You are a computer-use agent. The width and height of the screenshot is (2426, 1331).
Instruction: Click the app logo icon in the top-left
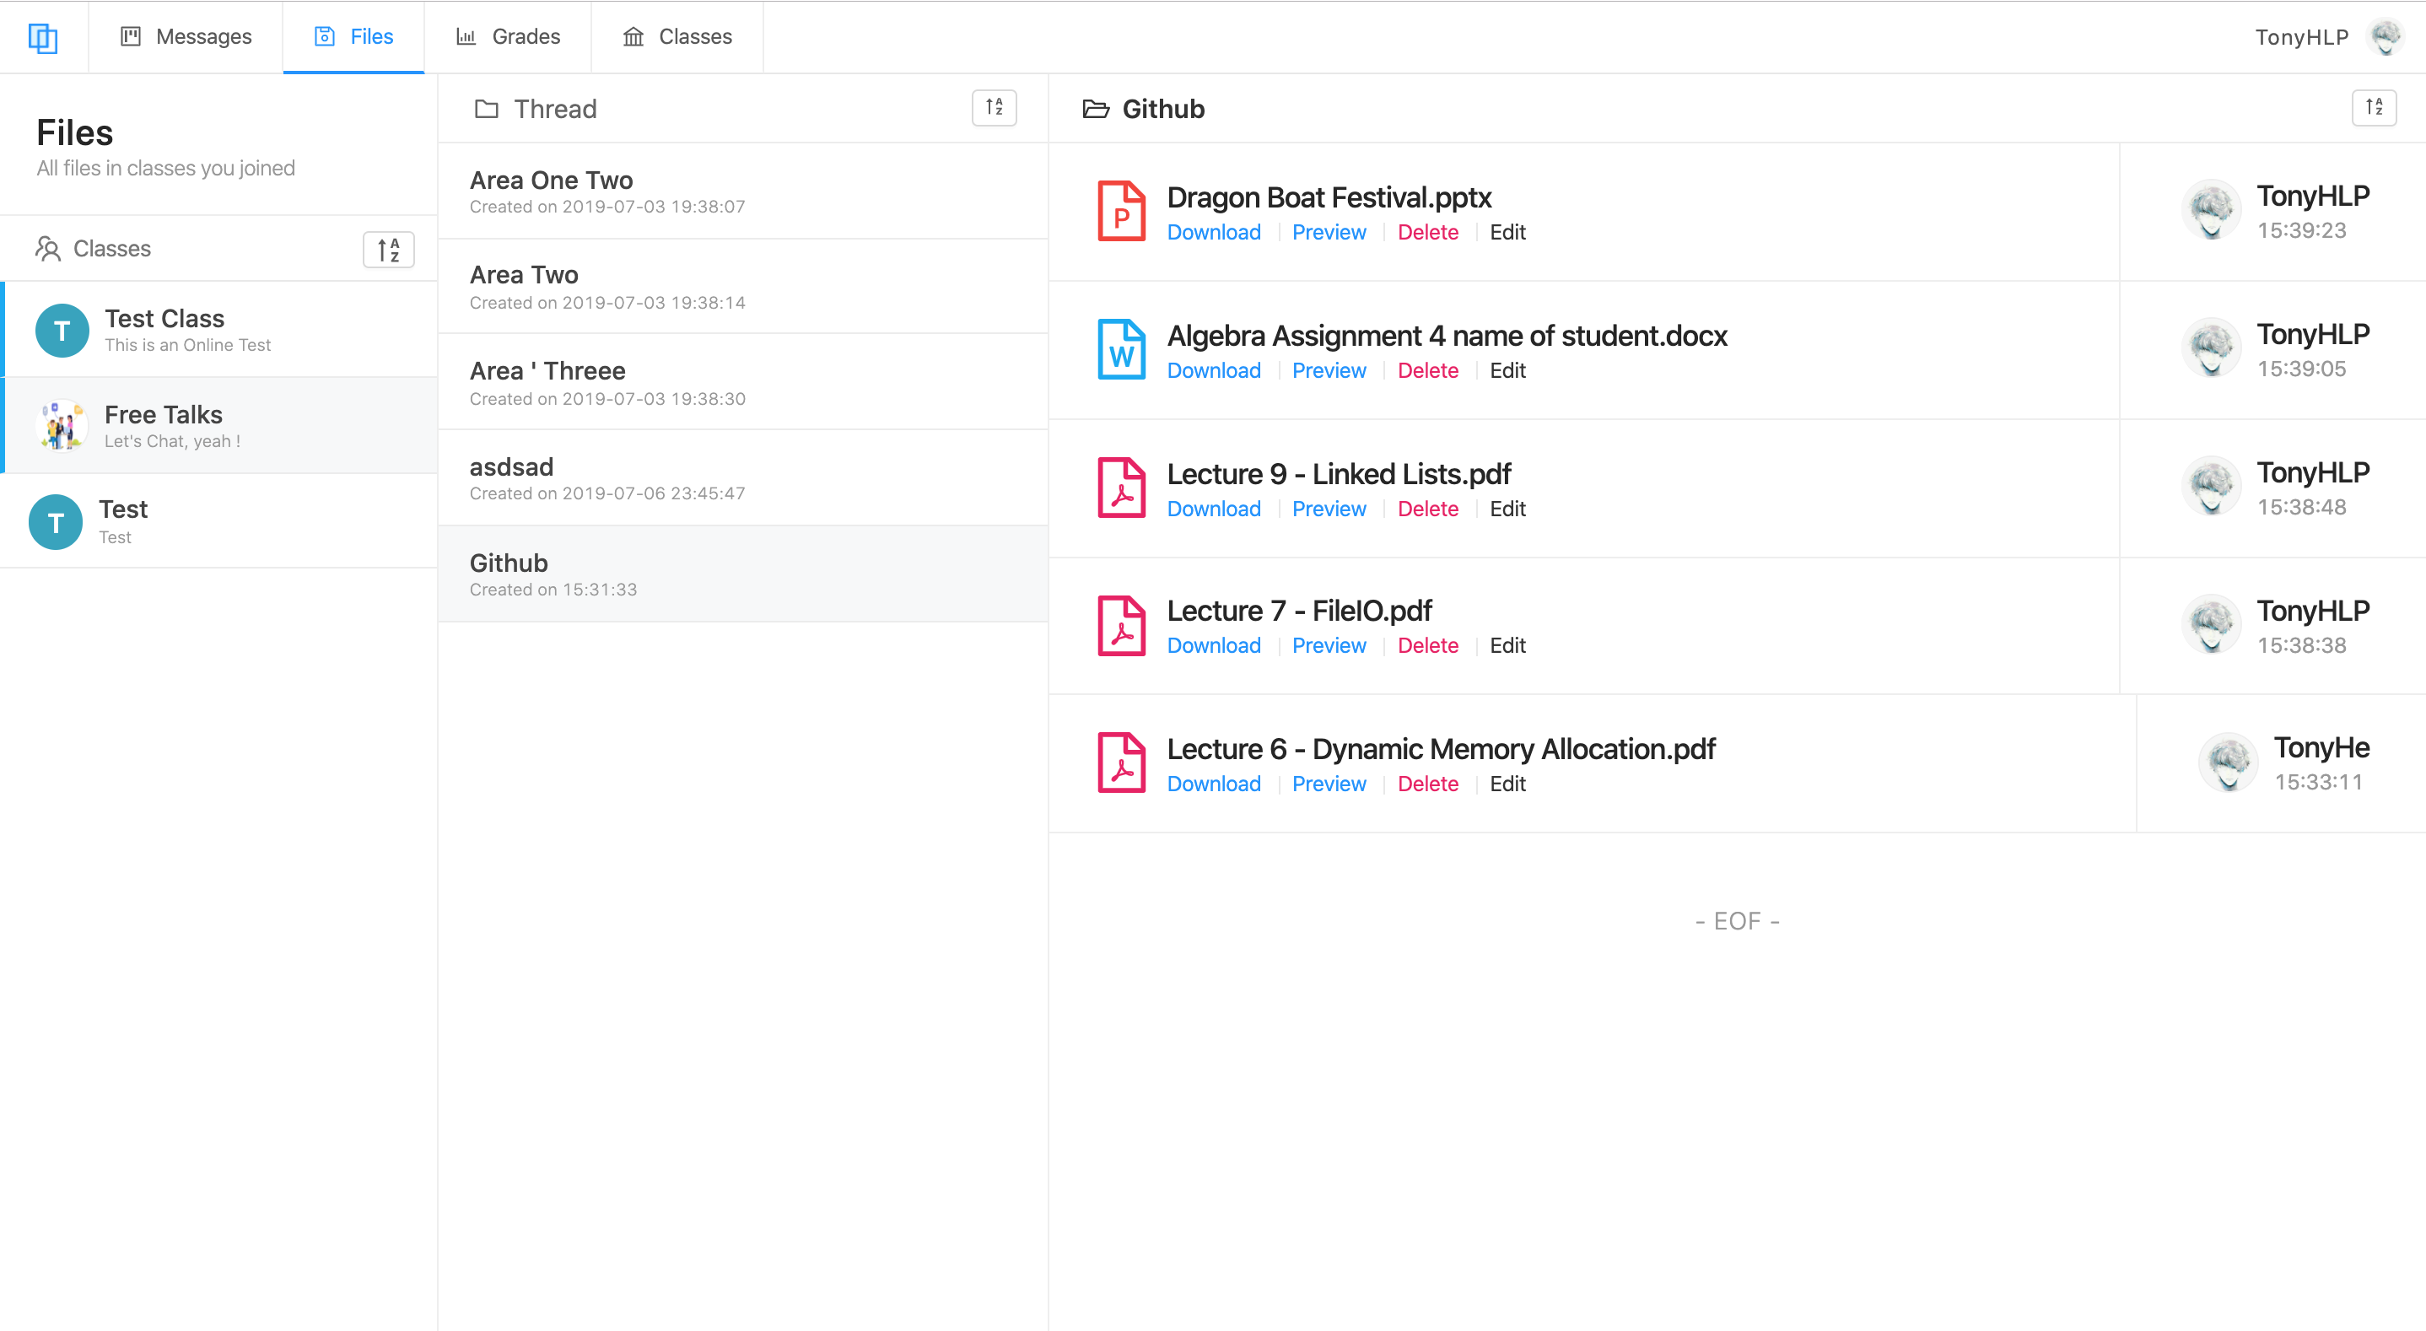tap(43, 38)
